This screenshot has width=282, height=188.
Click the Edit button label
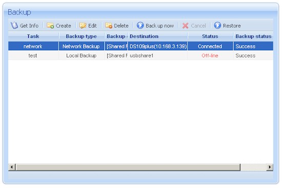92,26
